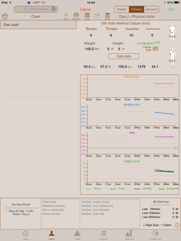Screen dimensions: 181x241
Task: Tap the green Edit button
Action: point(171,9)
